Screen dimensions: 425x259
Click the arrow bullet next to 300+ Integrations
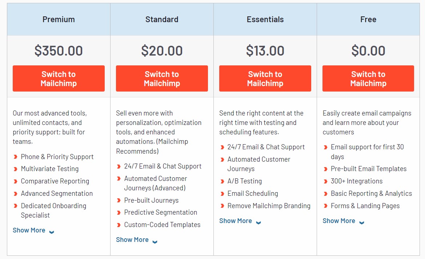coord(326,181)
